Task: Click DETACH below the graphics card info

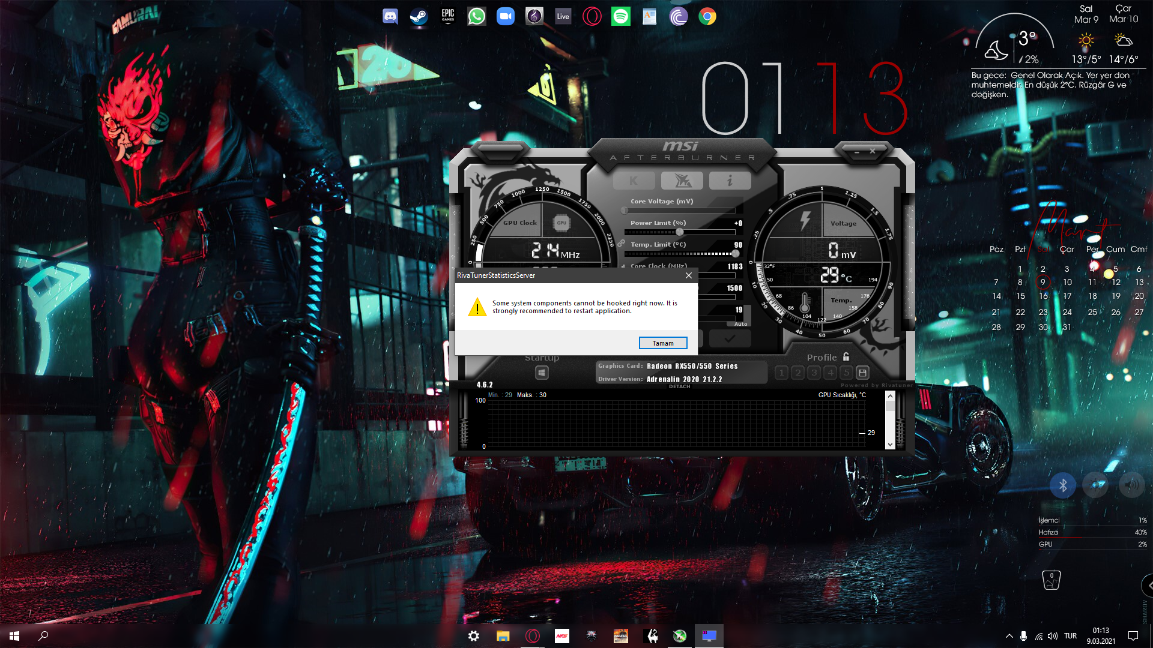Action: coord(679,387)
